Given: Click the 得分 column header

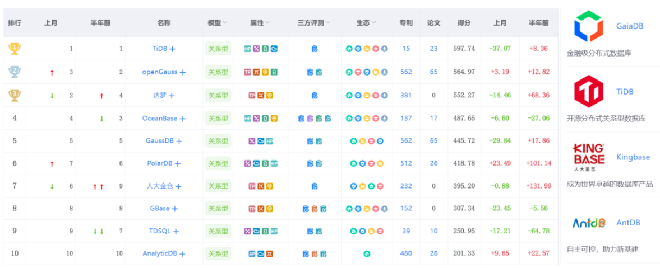Looking at the screenshot, I should click(x=464, y=23).
